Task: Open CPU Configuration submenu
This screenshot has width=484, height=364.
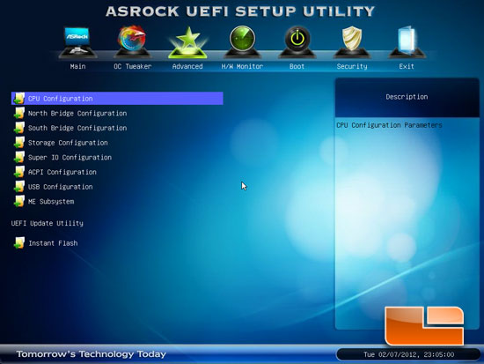Action: [x=117, y=99]
